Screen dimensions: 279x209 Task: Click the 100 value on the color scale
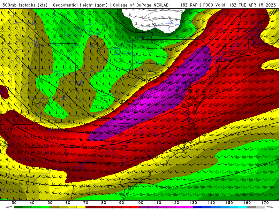tap(140, 203)
